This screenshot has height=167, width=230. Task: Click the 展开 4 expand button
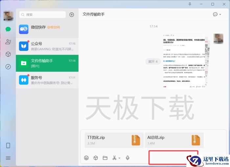(153, 62)
